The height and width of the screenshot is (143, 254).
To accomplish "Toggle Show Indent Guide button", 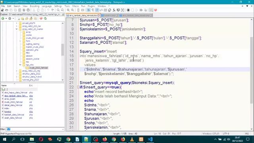I will pos(97,10).
